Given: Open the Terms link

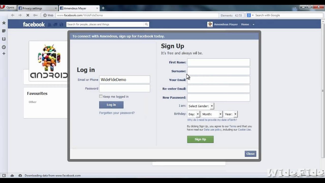Looking at the screenshot, I should pos(233,126).
